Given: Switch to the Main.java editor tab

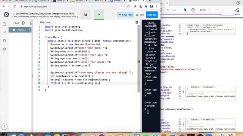Looking at the screenshot, I should coord(45,22).
